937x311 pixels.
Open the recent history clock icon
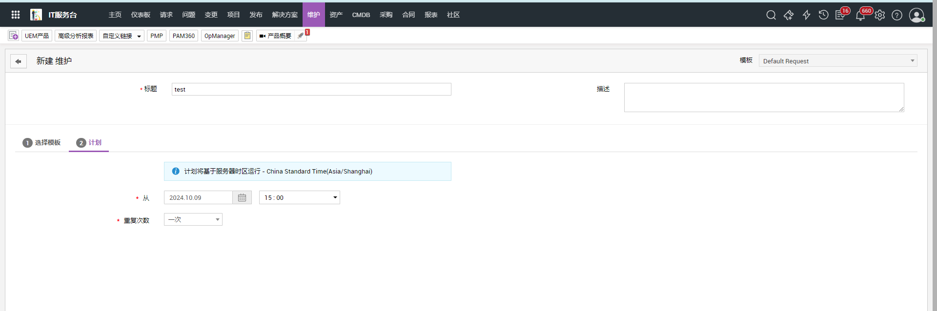(824, 15)
